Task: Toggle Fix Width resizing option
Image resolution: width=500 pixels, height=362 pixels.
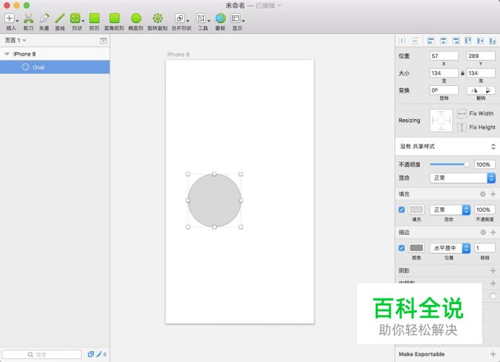Action: coord(462,113)
